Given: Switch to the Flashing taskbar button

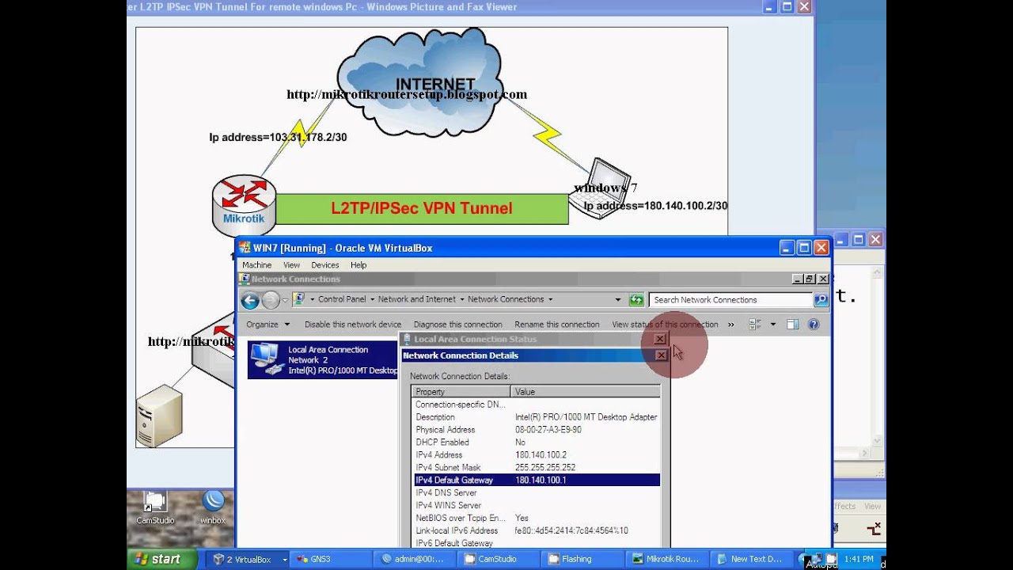Looking at the screenshot, I should pyautogui.click(x=583, y=559).
